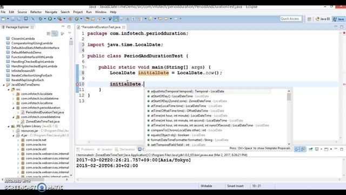Click the proposal list scroll-down arrow
This screenshot has height=195, width=346.
(289, 144)
